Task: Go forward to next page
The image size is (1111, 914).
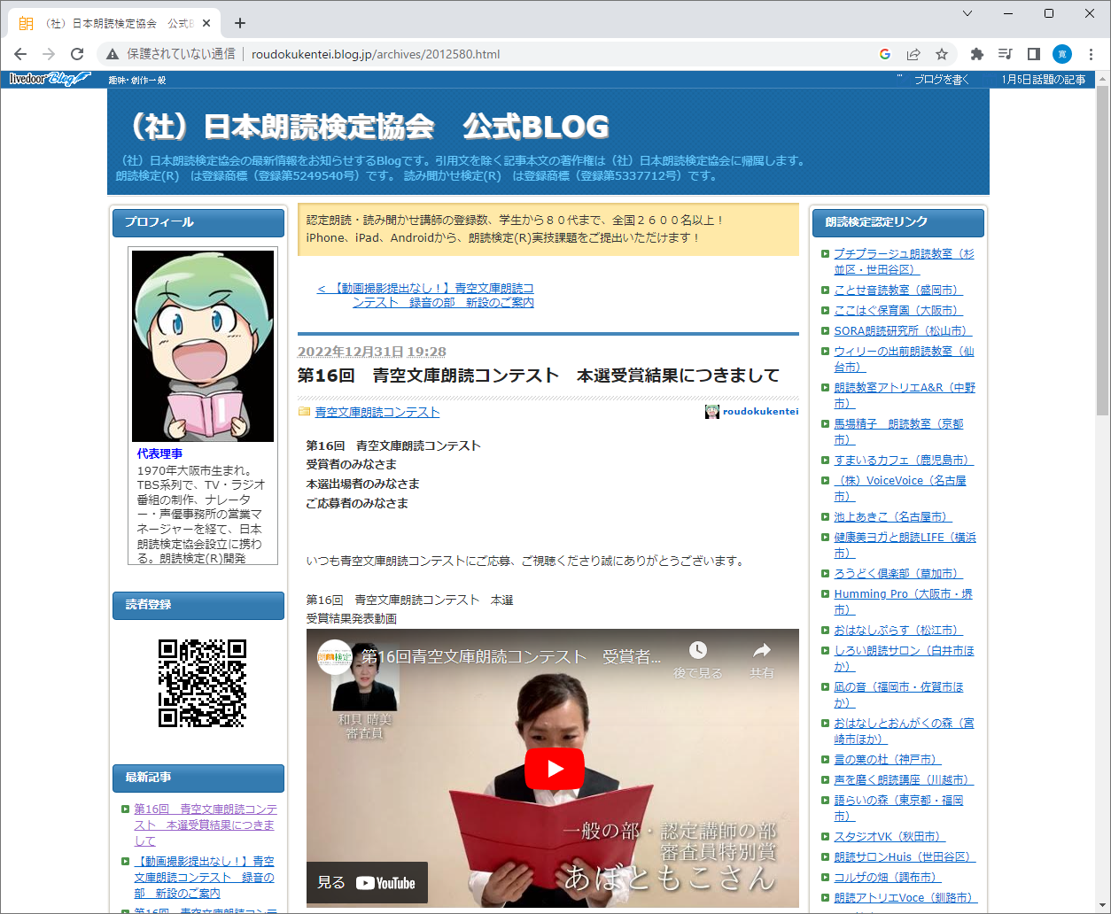Action: (49, 54)
